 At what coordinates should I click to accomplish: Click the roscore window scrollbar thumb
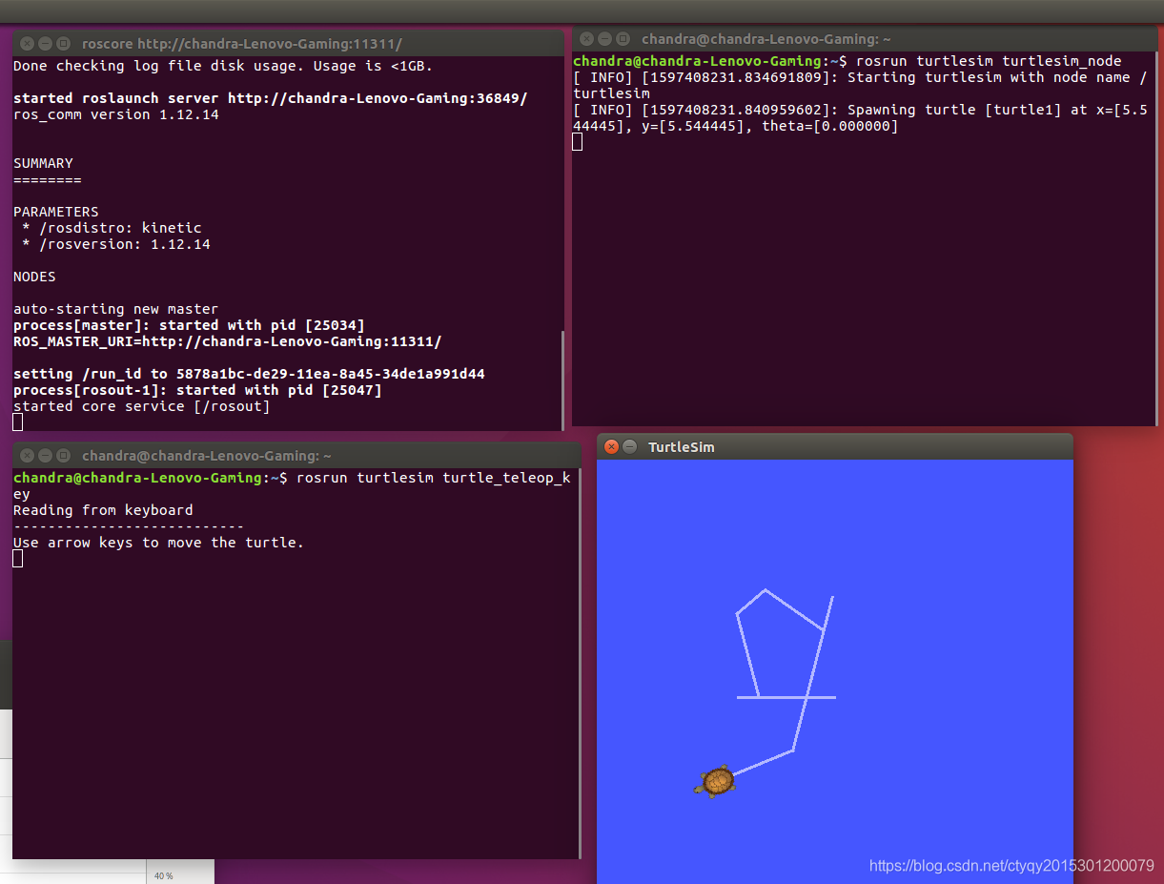[x=562, y=380]
